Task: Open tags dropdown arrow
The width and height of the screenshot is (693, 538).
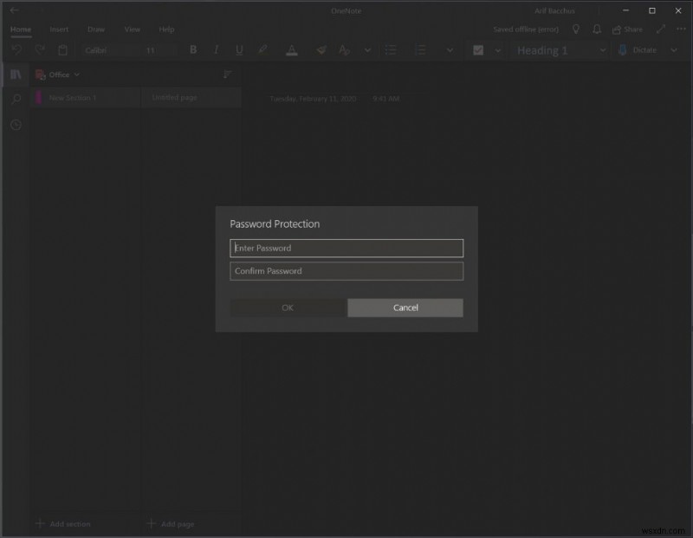Action: point(497,50)
